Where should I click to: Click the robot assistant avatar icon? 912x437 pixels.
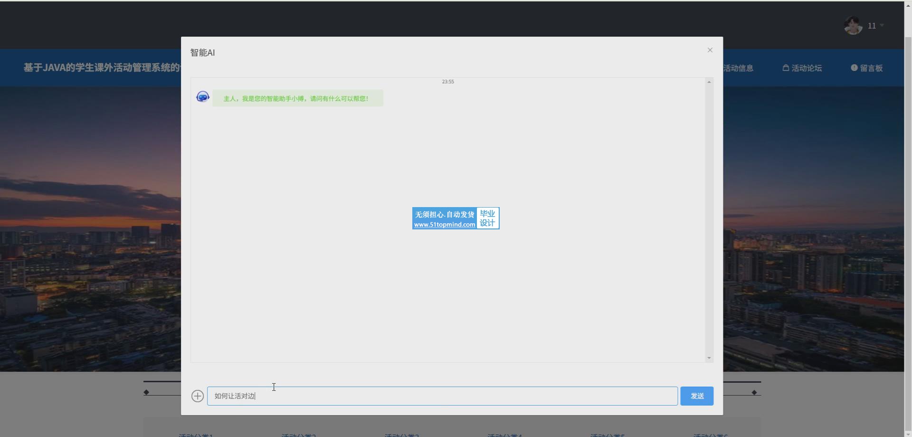[x=203, y=97]
